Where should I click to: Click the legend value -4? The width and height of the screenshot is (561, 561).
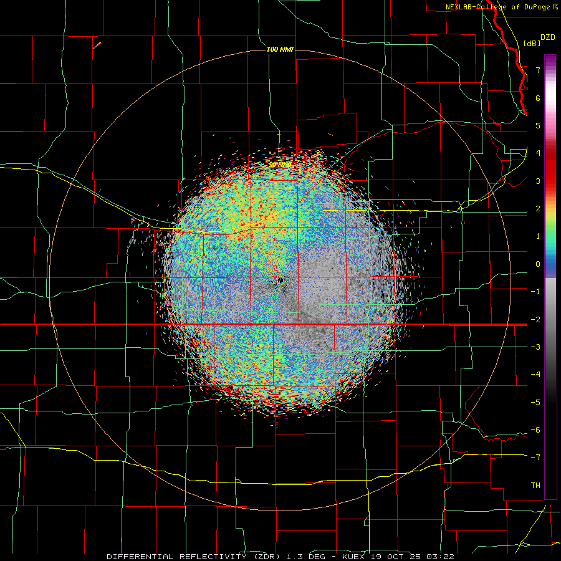[535, 375]
